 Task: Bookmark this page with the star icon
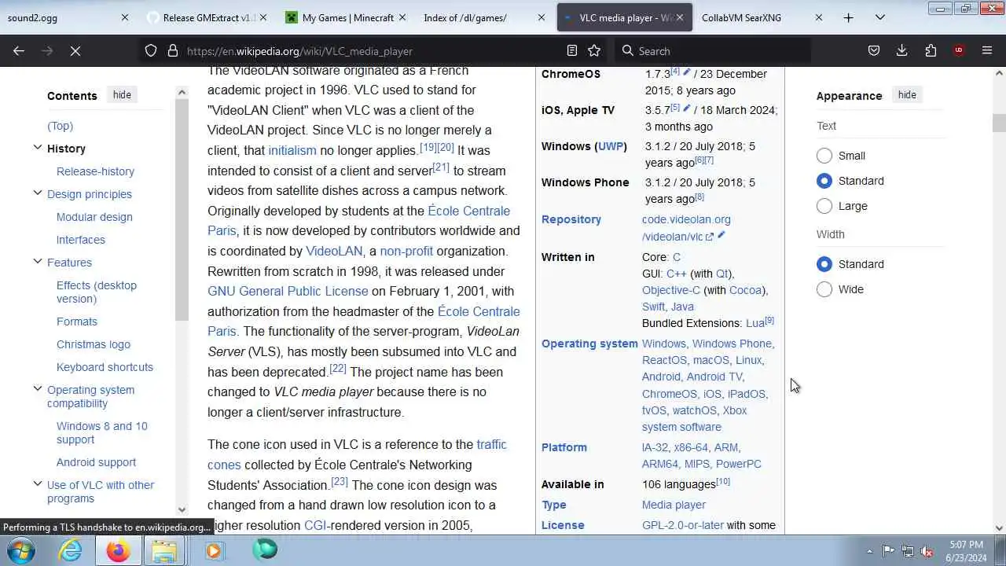click(x=594, y=50)
